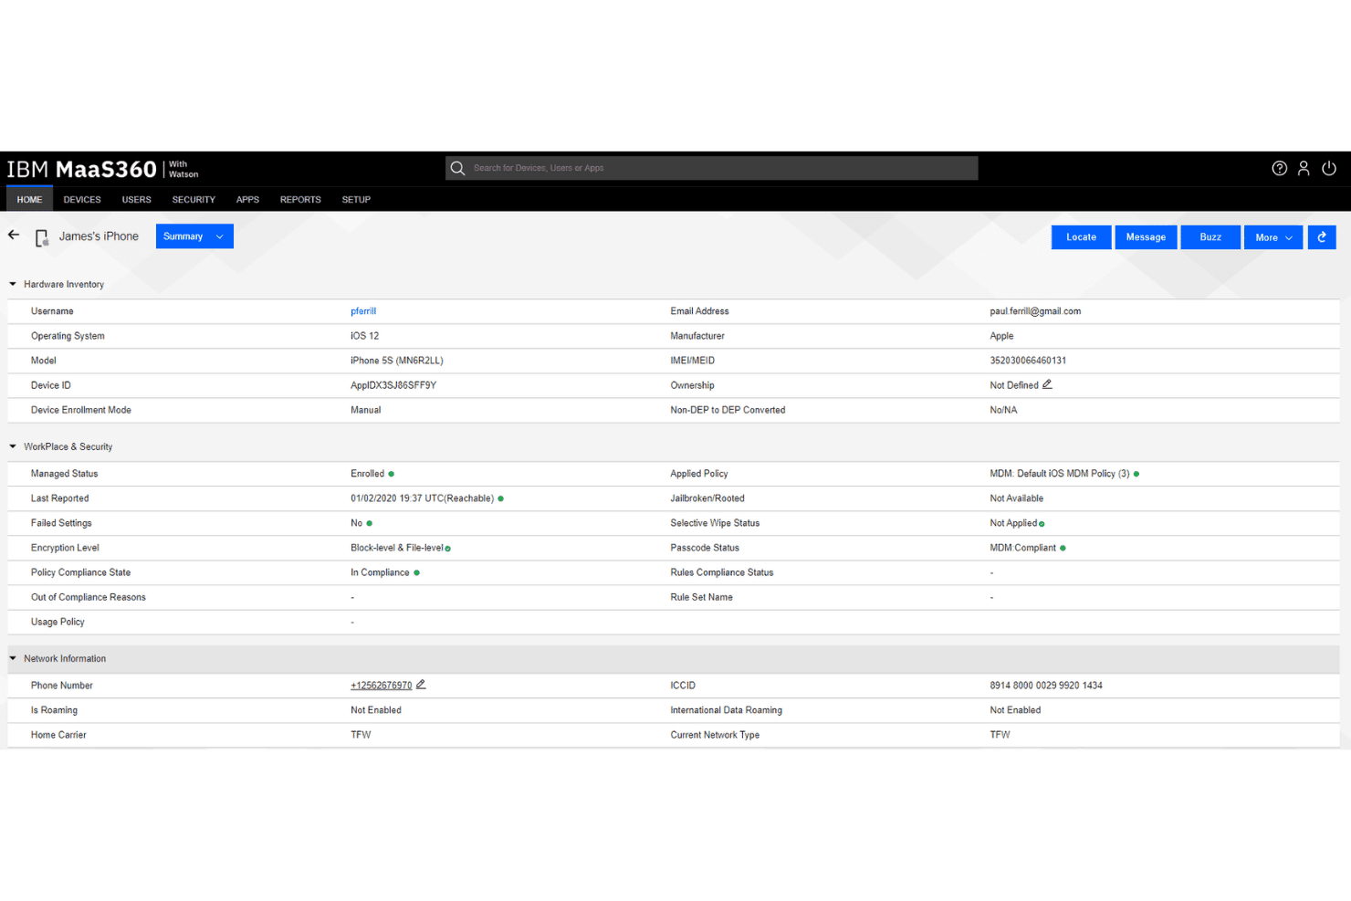Viewport: 1351px width, 901px height.
Task: Click the Locate button
Action: pyautogui.click(x=1082, y=237)
